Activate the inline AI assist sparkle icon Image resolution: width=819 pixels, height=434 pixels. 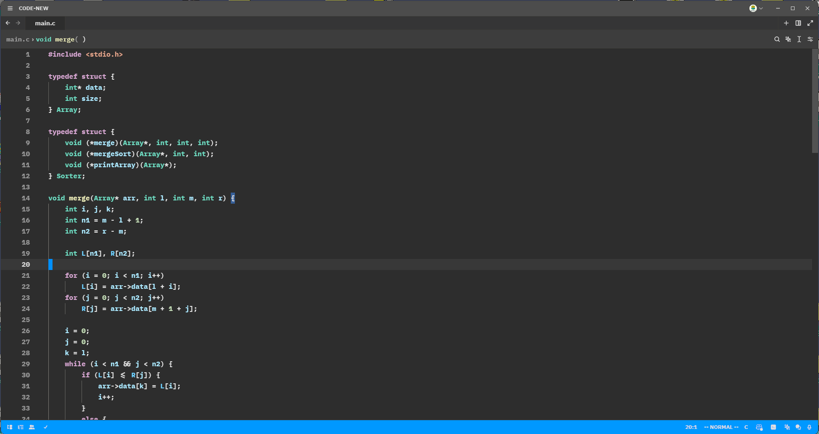tap(788, 39)
